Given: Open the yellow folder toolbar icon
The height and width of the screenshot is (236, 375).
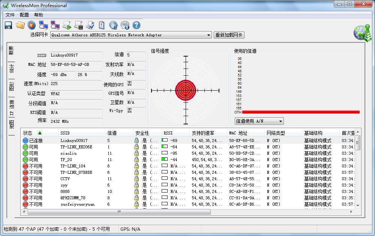Looking at the screenshot, I should pyautogui.click(x=20, y=25).
